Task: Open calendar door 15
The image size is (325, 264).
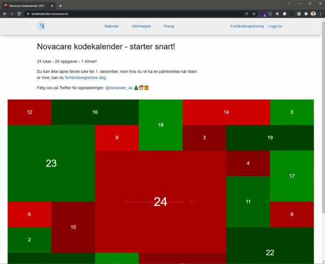Action: (73, 227)
